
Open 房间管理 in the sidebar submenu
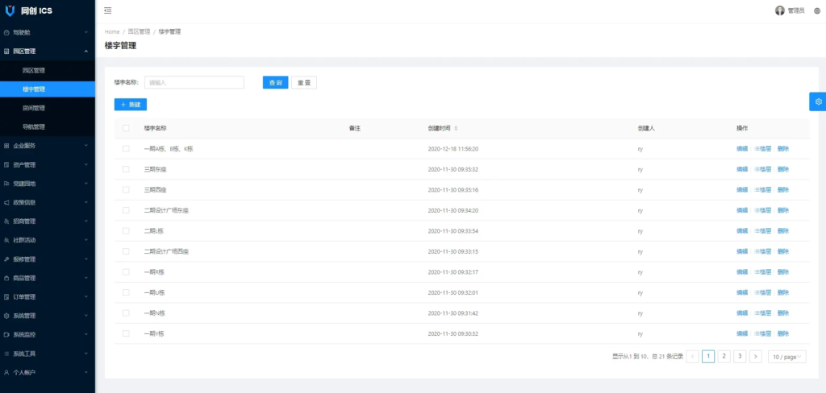(x=34, y=108)
